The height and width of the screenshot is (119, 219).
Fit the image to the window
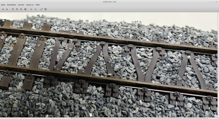pos(25,9)
